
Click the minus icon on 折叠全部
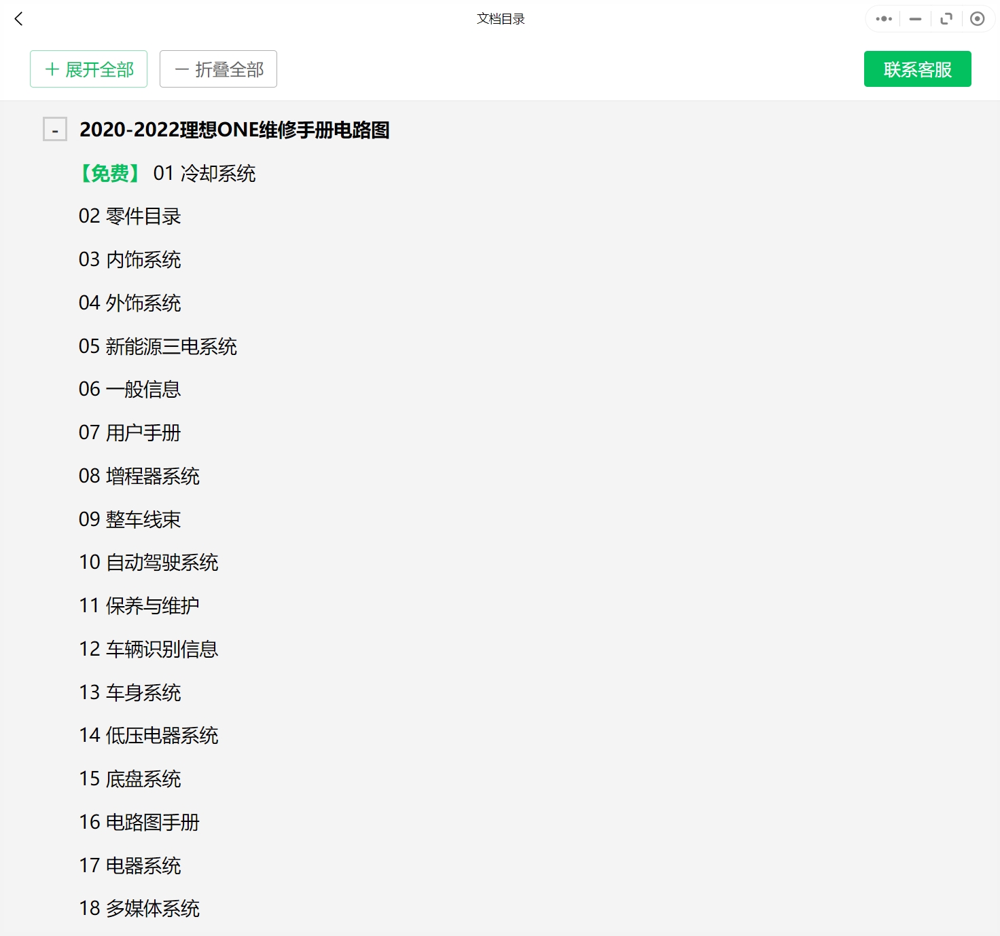pos(181,69)
